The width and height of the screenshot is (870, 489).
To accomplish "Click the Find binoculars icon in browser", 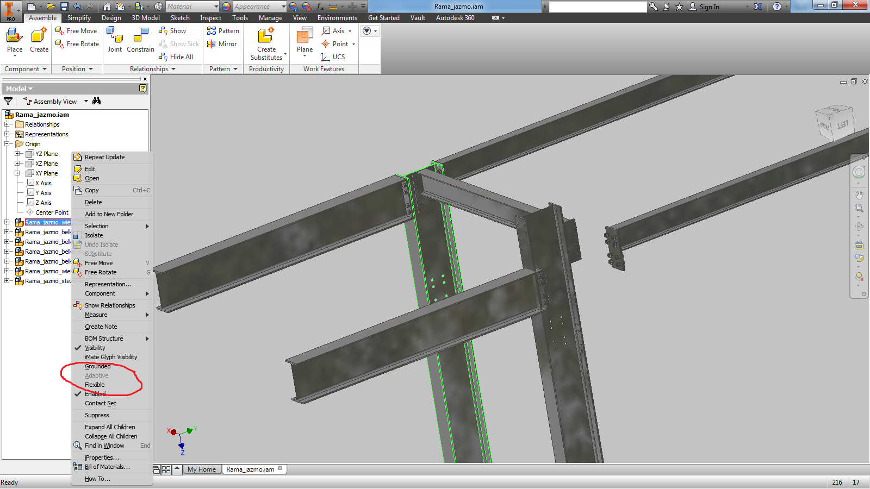I will tap(97, 101).
